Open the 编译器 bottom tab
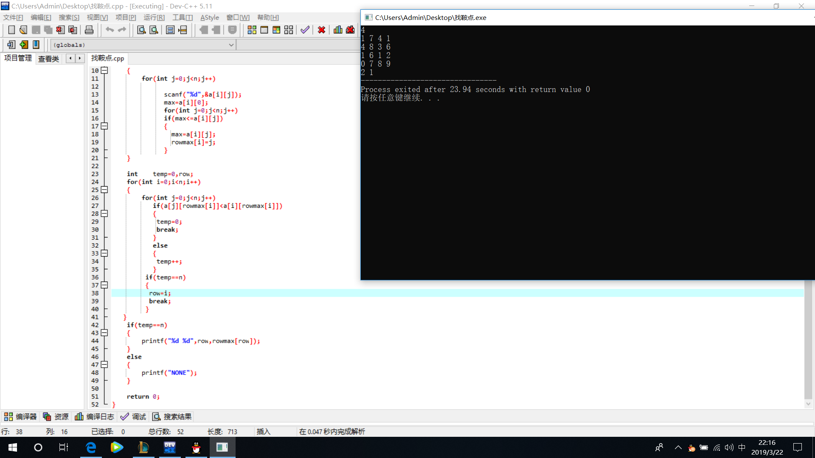Viewport: 815px width, 458px height. tap(20, 417)
